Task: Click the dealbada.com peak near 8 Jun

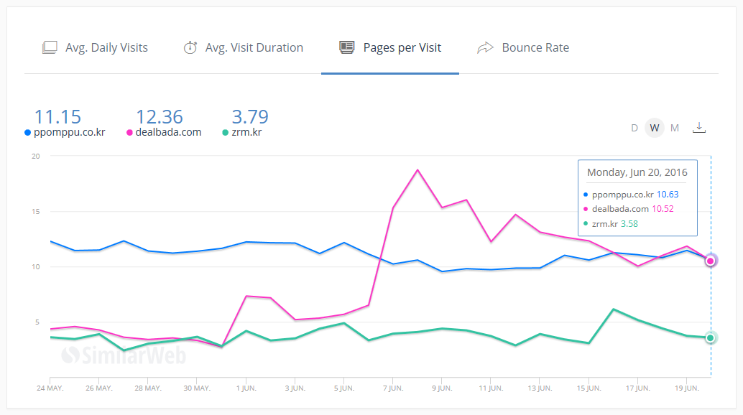Action: (417, 170)
